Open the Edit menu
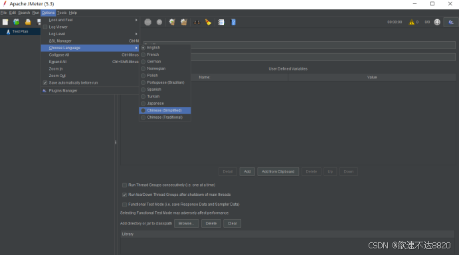Viewport: 459px width, 255px height. [x=13, y=13]
